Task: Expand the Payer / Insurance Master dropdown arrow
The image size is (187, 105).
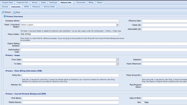Action: [x=117, y=24]
